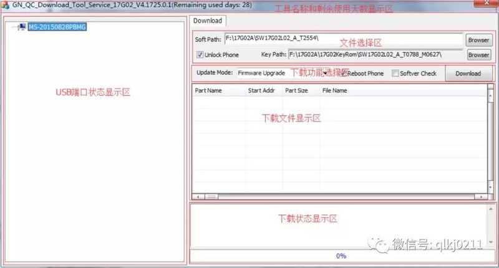The image size is (499, 268).
Task: Open the Update Mode dropdown
Action: 283,73
